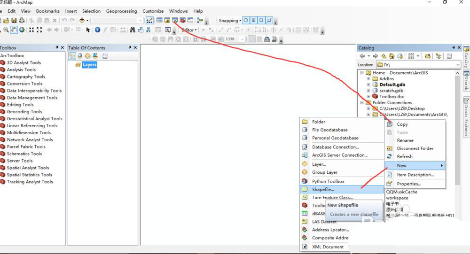Save the map with the floppy icon
470x254 pixels.
[14, 20]
